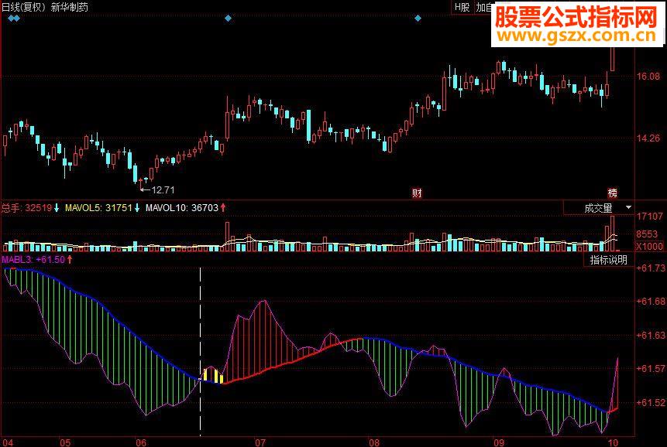Click the +61.52 indicator axis value
The width and height of the screenshot is (667, 447).
coord(651,402)
